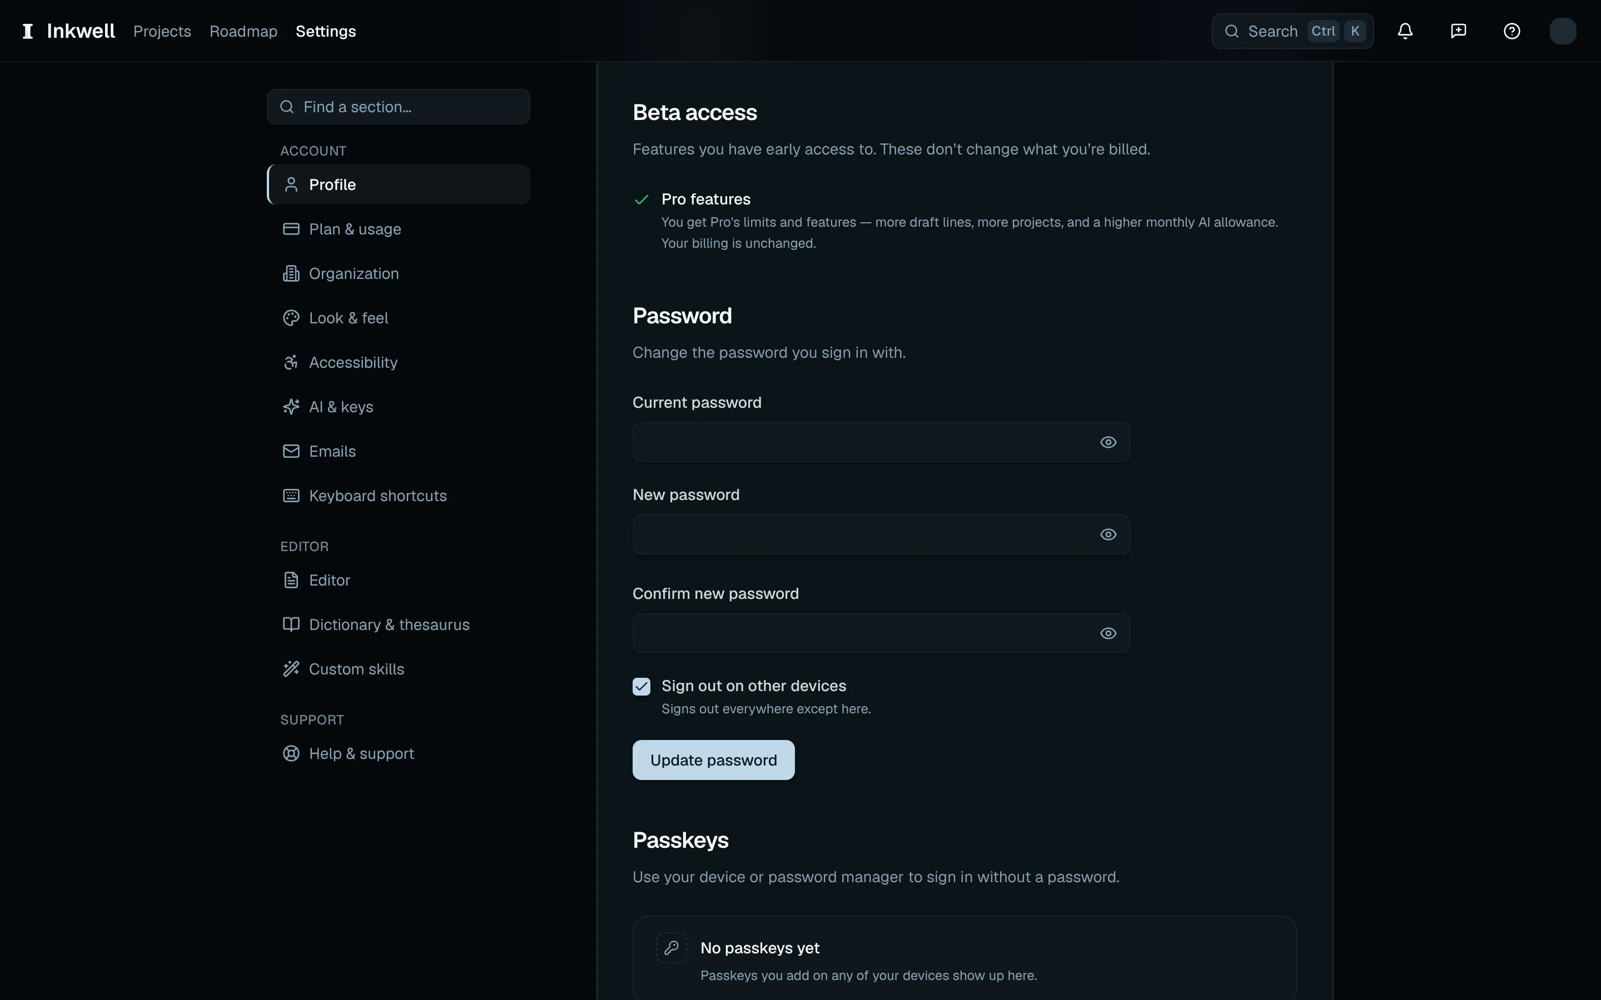
Task: Click the Inkwell logo
Action: [69, 31]
